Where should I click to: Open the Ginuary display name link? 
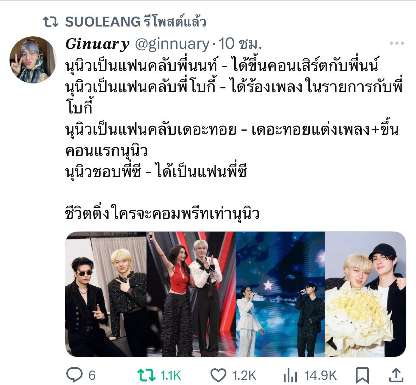tap(97, 44)
